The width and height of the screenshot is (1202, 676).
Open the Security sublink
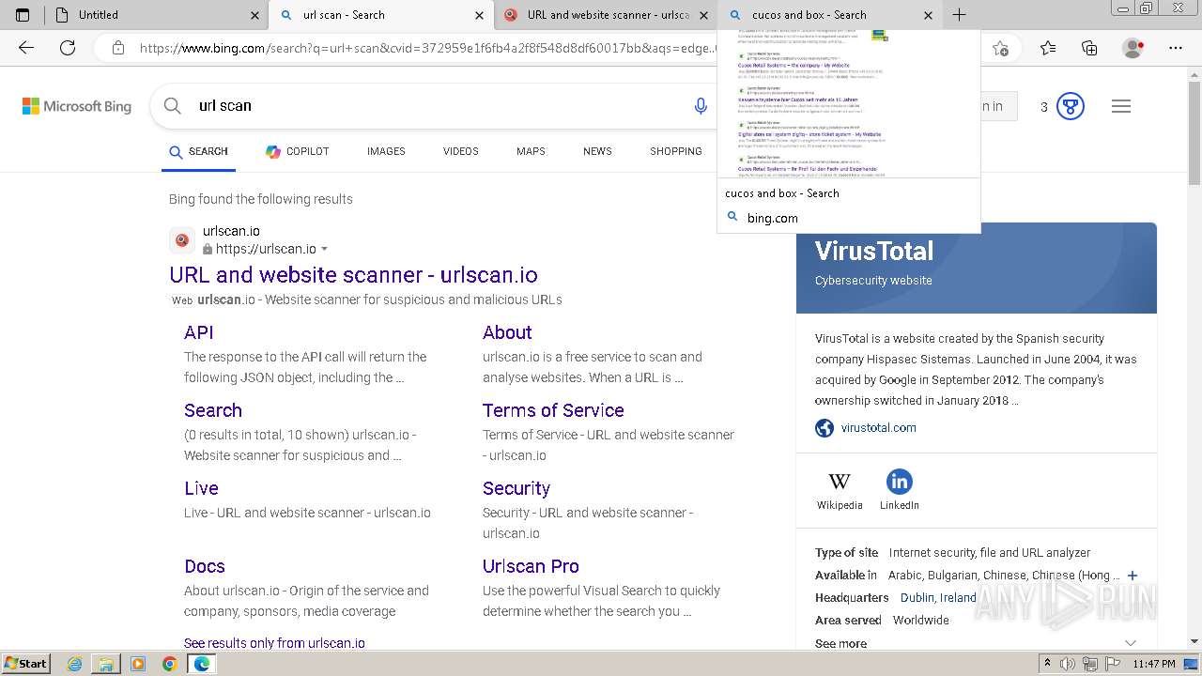click(516, 488)
